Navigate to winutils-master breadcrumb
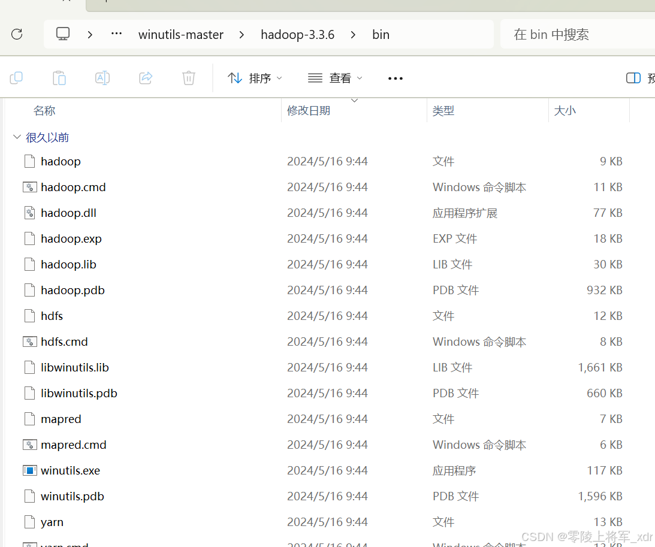Screen dimensions: 655x547 181,34
